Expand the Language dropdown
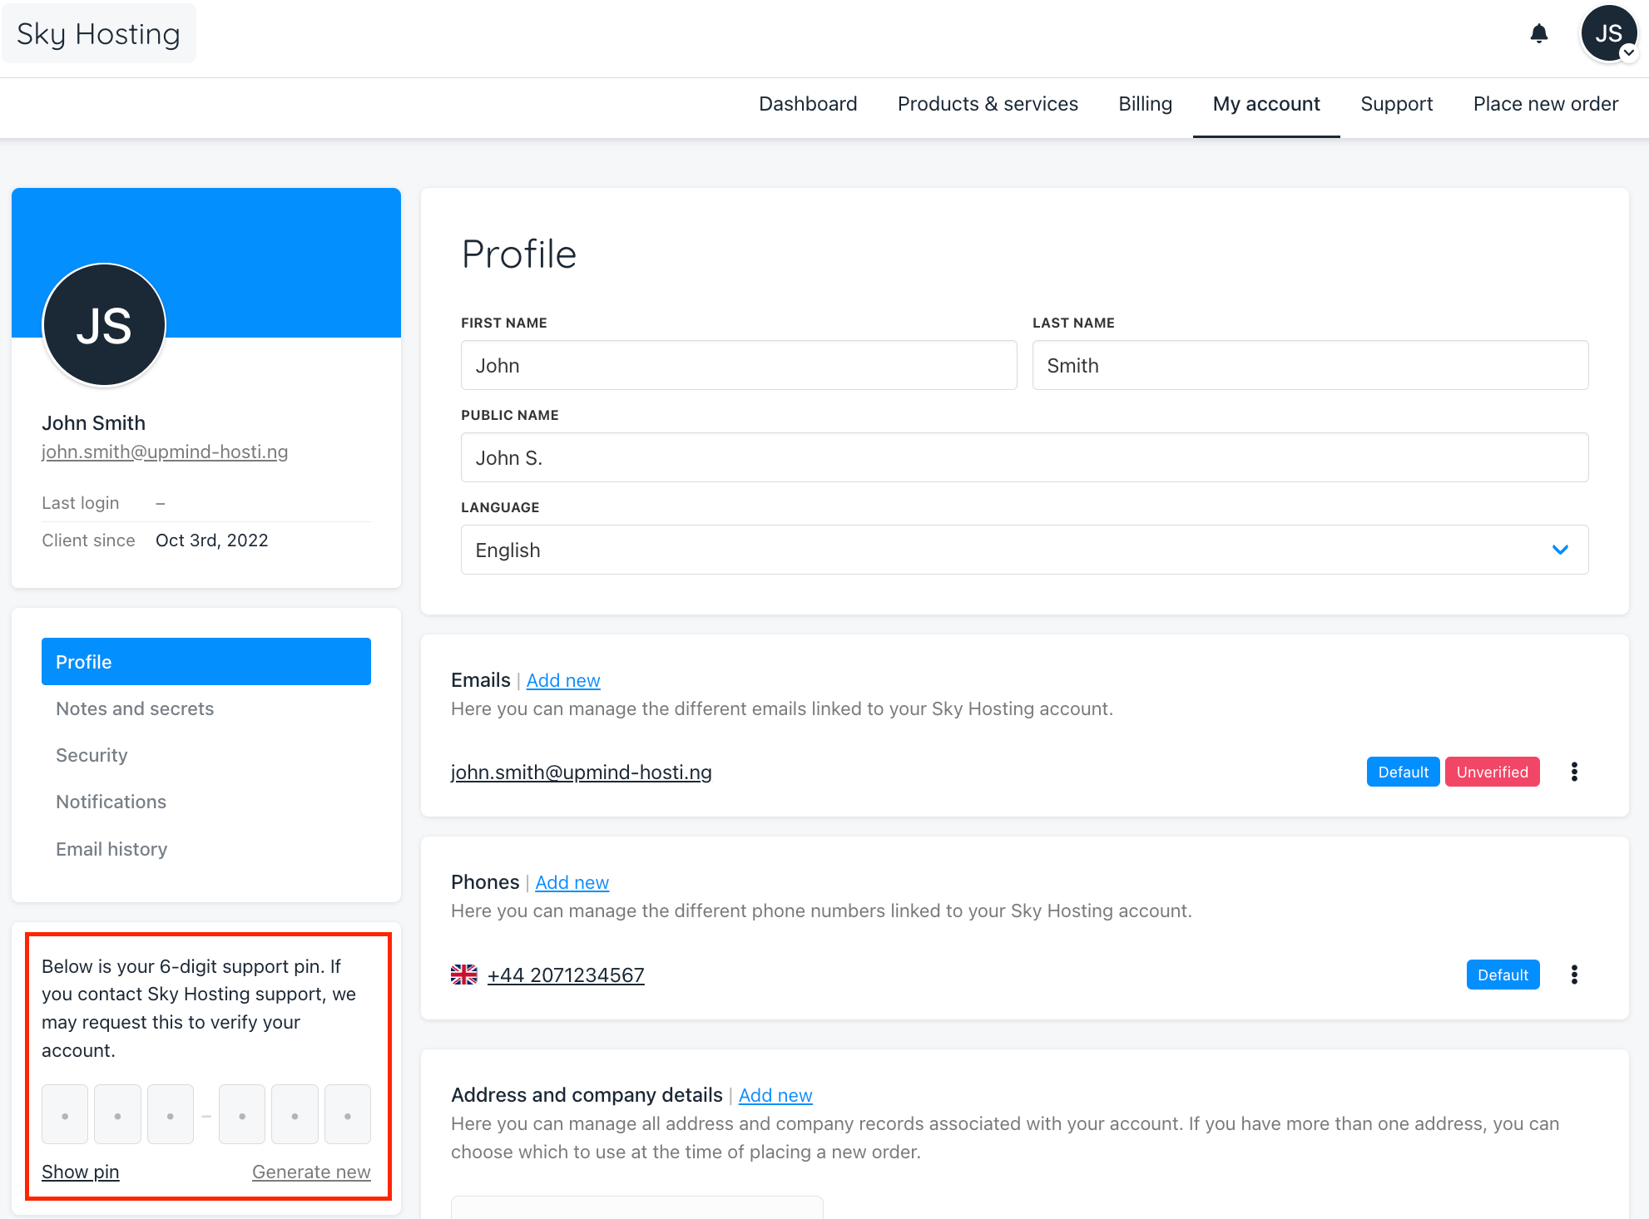 [1023, 550]
